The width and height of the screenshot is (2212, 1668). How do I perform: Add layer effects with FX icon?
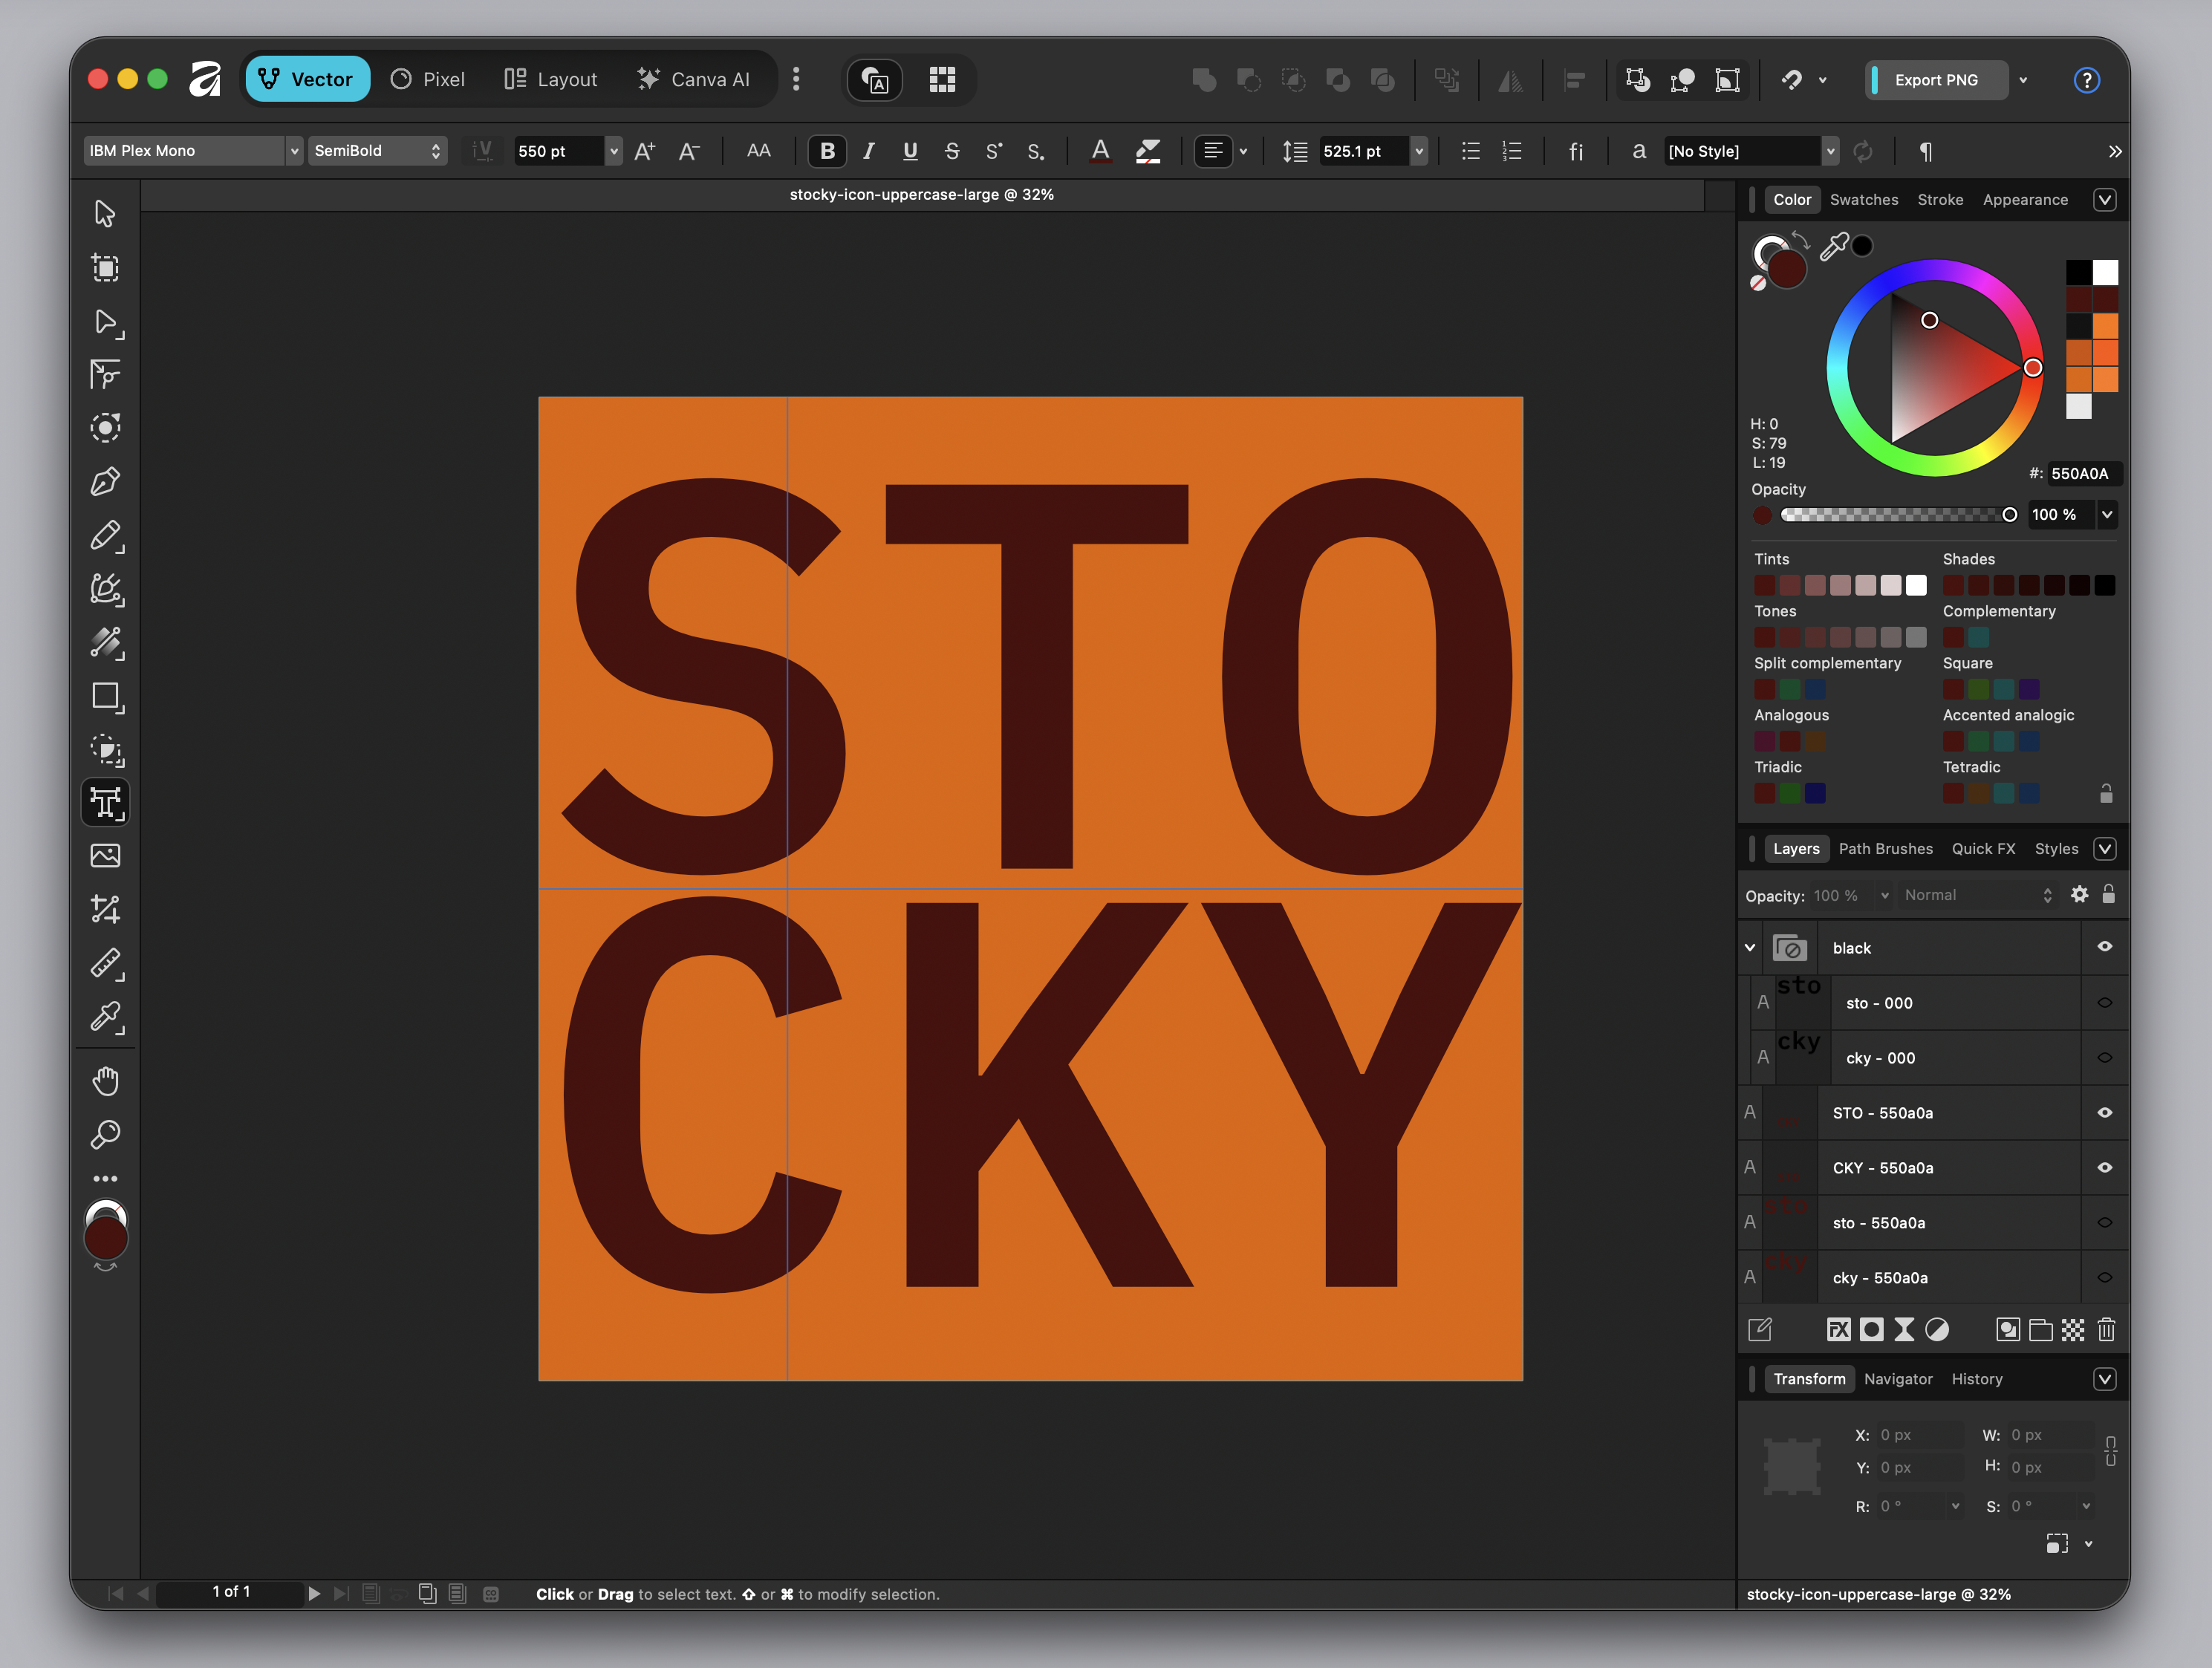[x=1838, y=1329]
